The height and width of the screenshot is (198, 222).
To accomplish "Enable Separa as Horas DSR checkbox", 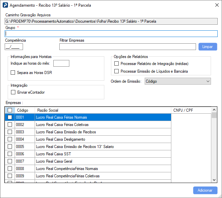I will pyautogui.click(x=13, y=72).
